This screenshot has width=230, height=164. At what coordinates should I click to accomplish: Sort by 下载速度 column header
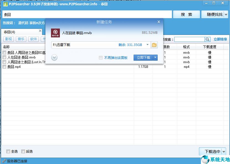coord(209,47)
